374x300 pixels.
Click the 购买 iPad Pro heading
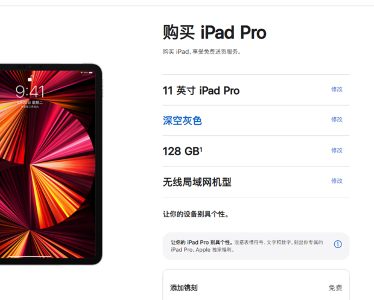coord(214,33)
